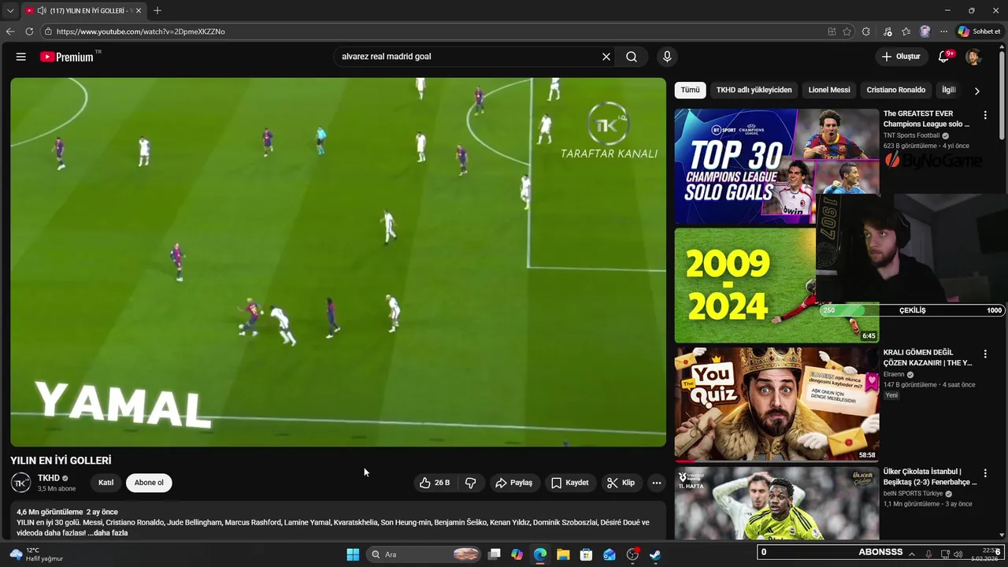
Task: Open the You Quiz video thumbnail
Action: pyautogui.click(x=776, y=404)
